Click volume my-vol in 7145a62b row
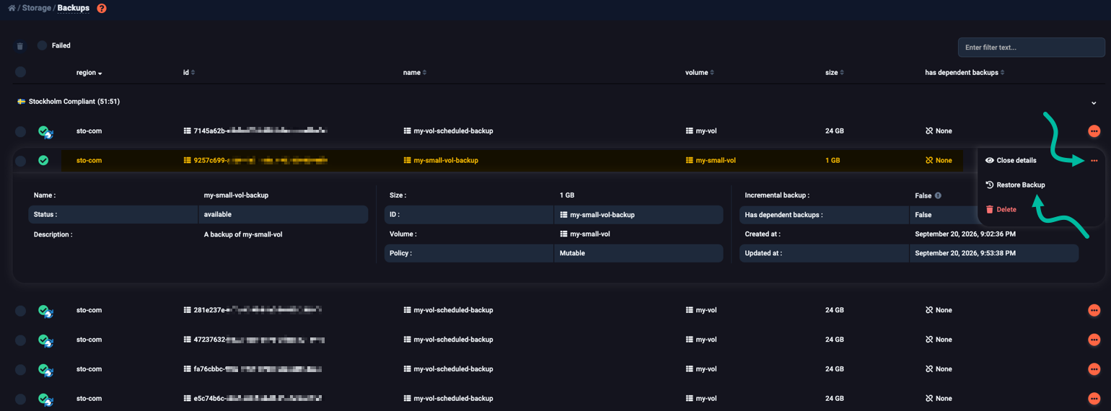Screen dimensions: 1111x411 pos(701,131)
